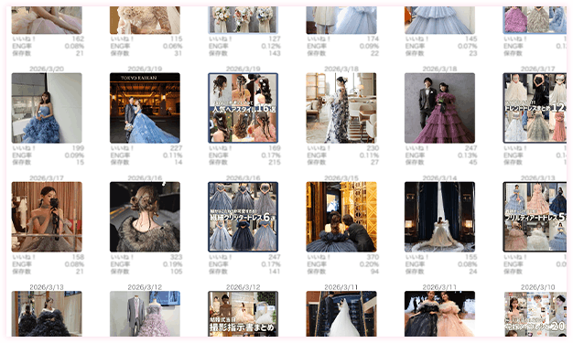Open the collage post dated 2026/3/10

coord(535,314)
